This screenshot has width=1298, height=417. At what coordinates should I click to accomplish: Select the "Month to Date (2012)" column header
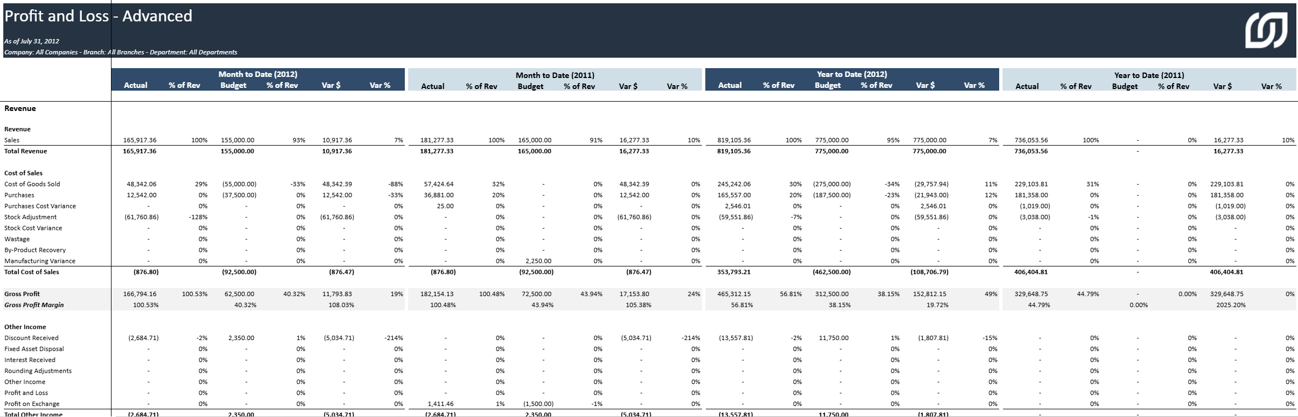click(258, 74)
